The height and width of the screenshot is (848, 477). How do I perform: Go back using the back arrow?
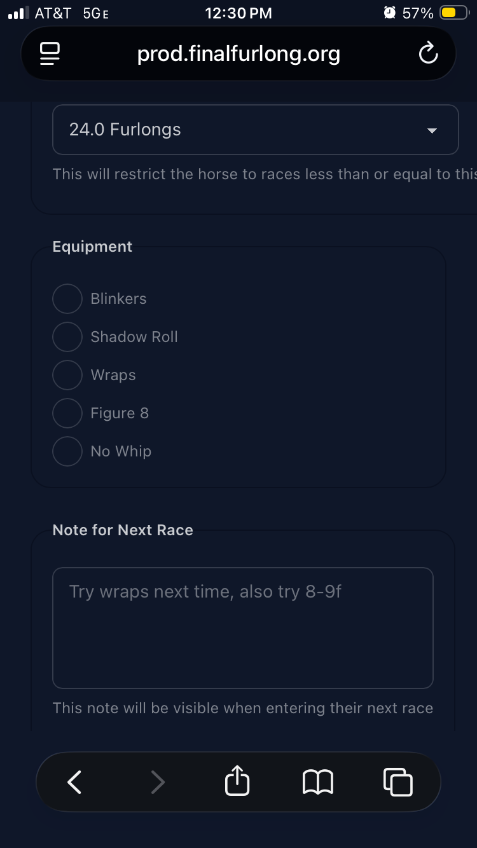(74, 782)
